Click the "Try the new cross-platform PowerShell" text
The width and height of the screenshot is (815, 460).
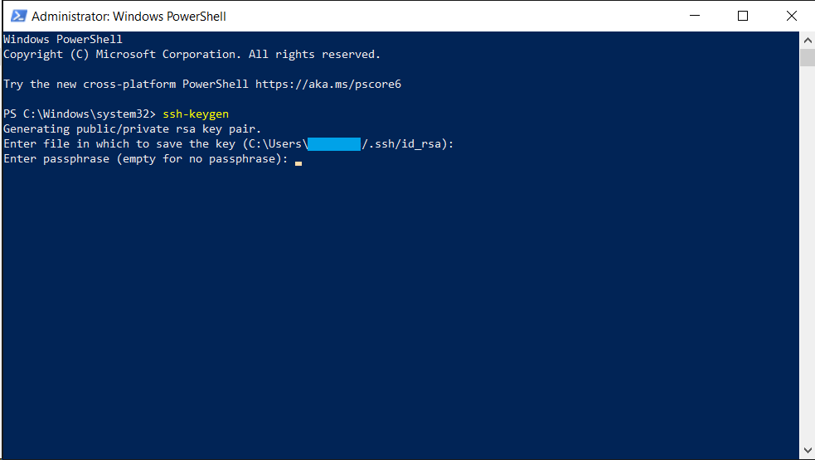(x=126, y=85)
